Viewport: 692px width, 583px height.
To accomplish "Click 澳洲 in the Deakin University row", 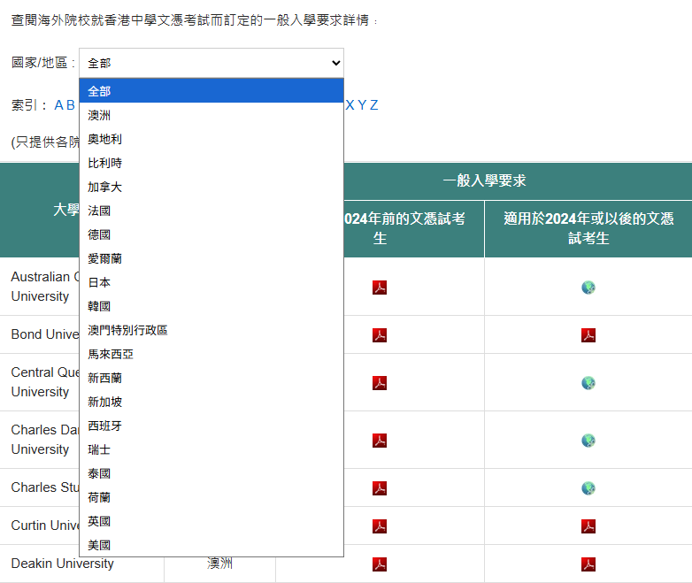I will tap(219, 564).
